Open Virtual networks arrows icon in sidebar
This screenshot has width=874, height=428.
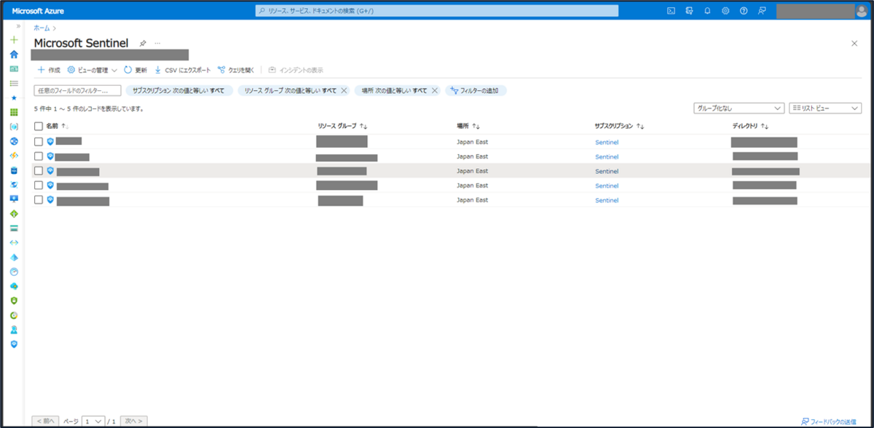pyautogui.click(x=14, y=242)
